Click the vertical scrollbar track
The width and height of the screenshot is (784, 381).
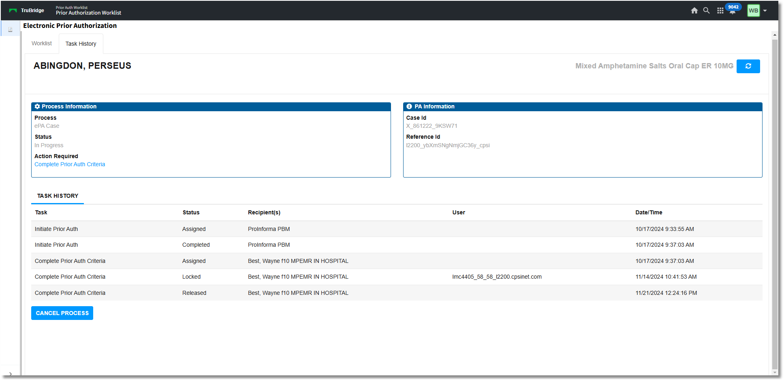pos(775,204)
